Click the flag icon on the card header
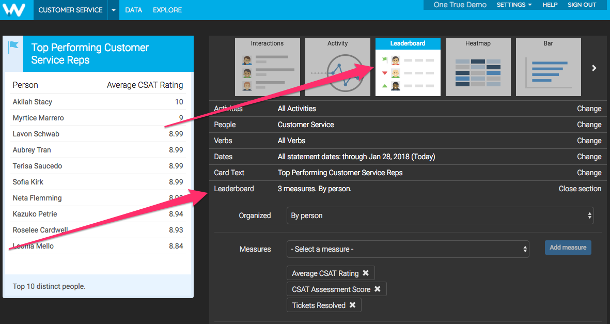The height and width of the screenshot is (324, 610). [x=13, y=48]
